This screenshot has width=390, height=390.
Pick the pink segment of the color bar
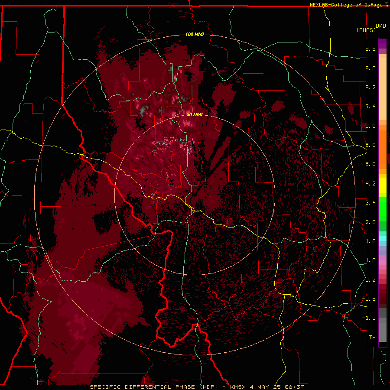[383, 263]
